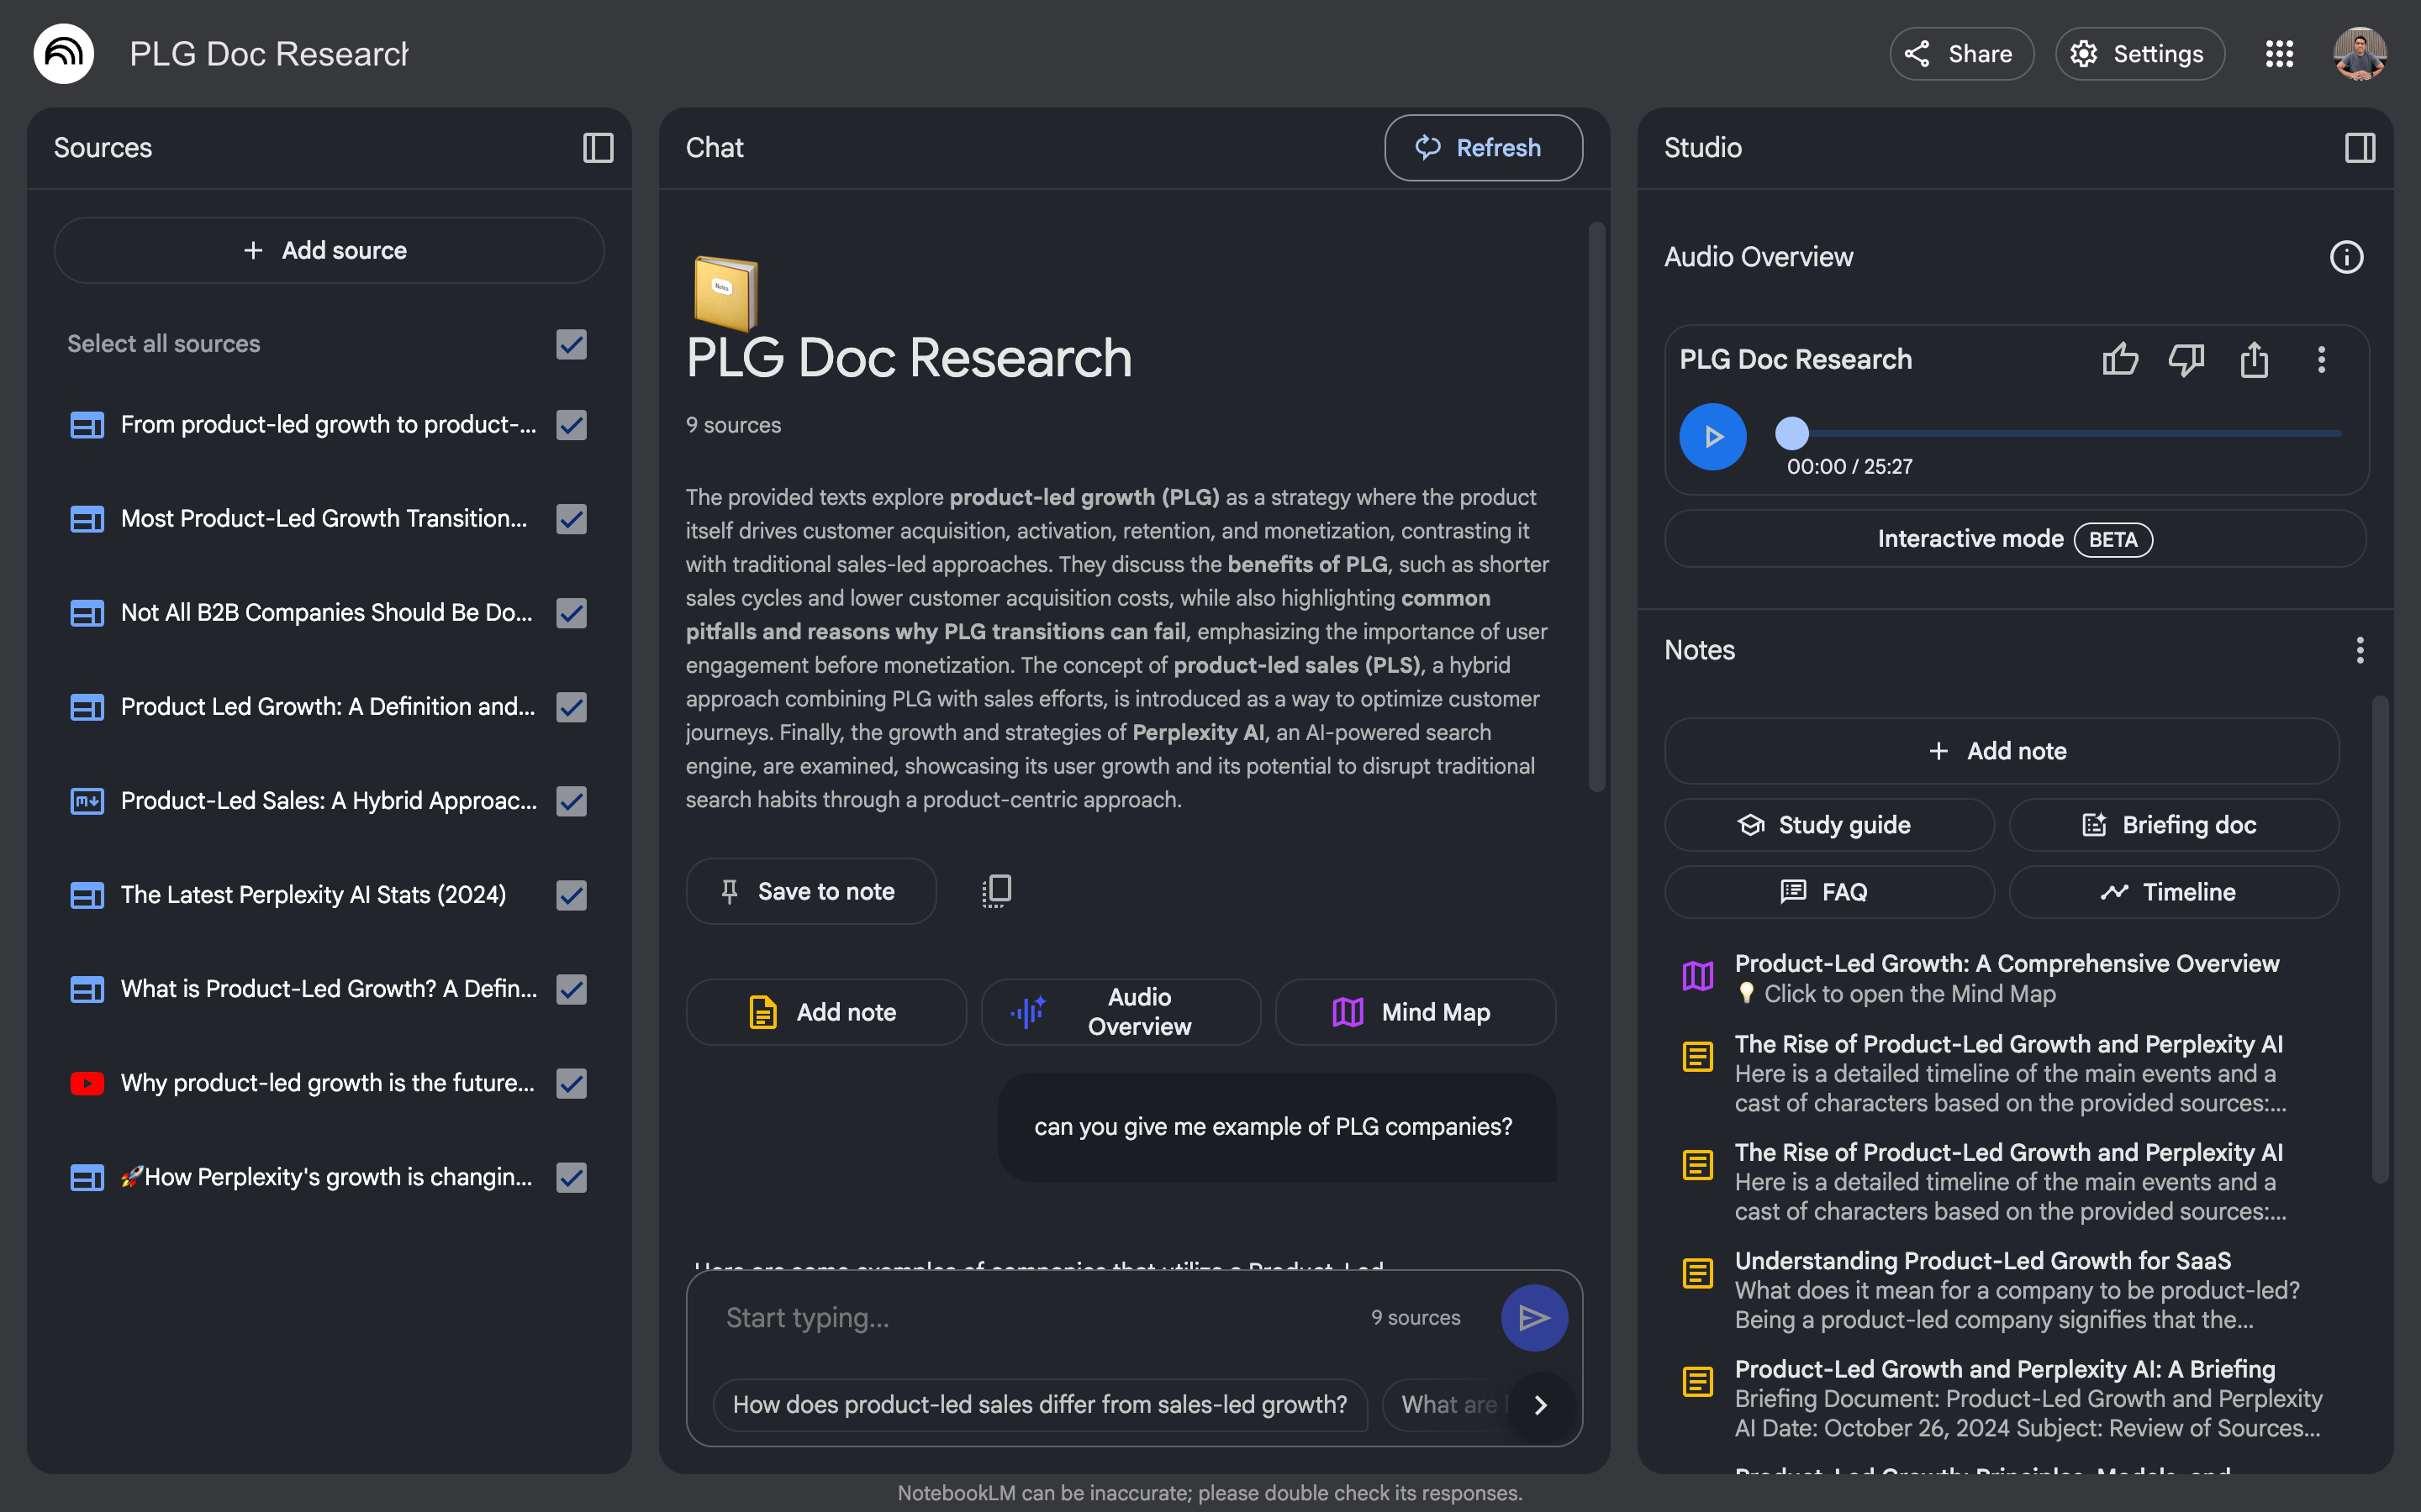2421x1512 pixels.
Task: Open the Audio Overview more options menu
Action: click(2321, 360)
